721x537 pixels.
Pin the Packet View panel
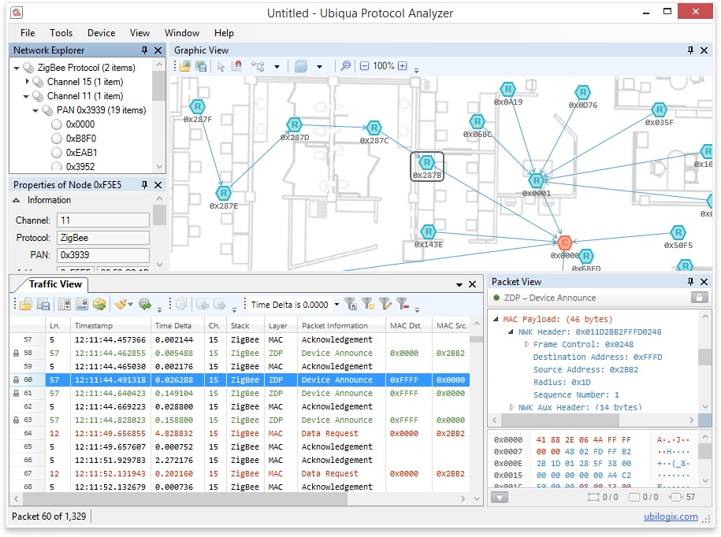(690, 282)
